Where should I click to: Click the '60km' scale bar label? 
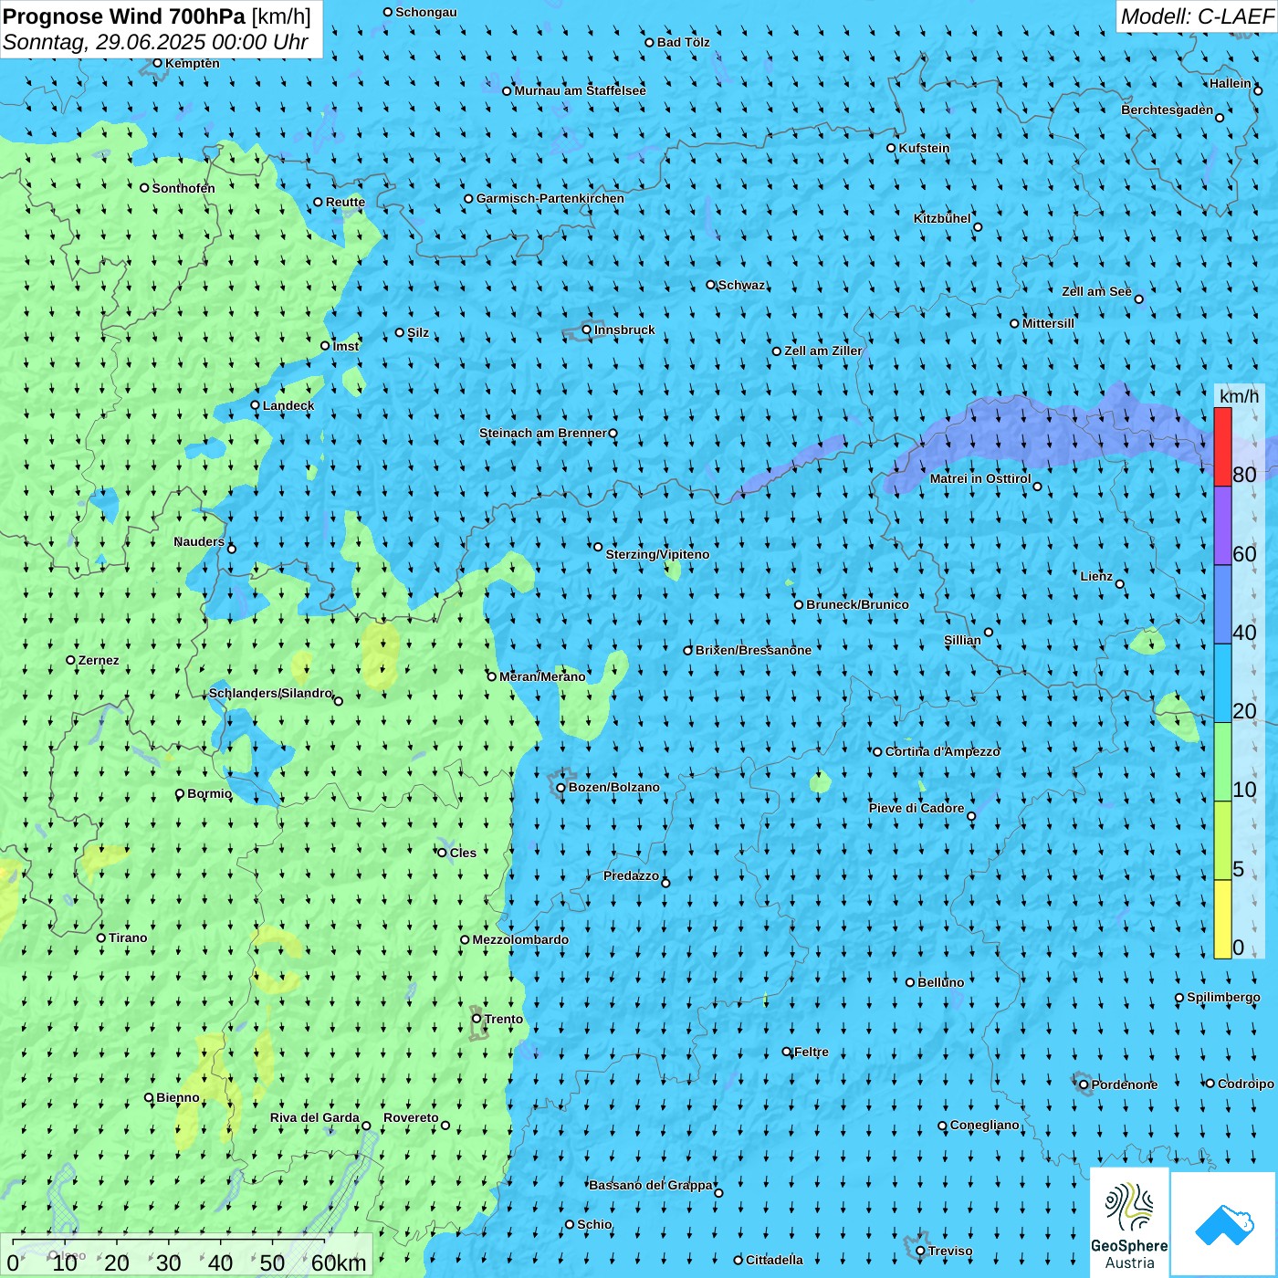(339, 1262)
